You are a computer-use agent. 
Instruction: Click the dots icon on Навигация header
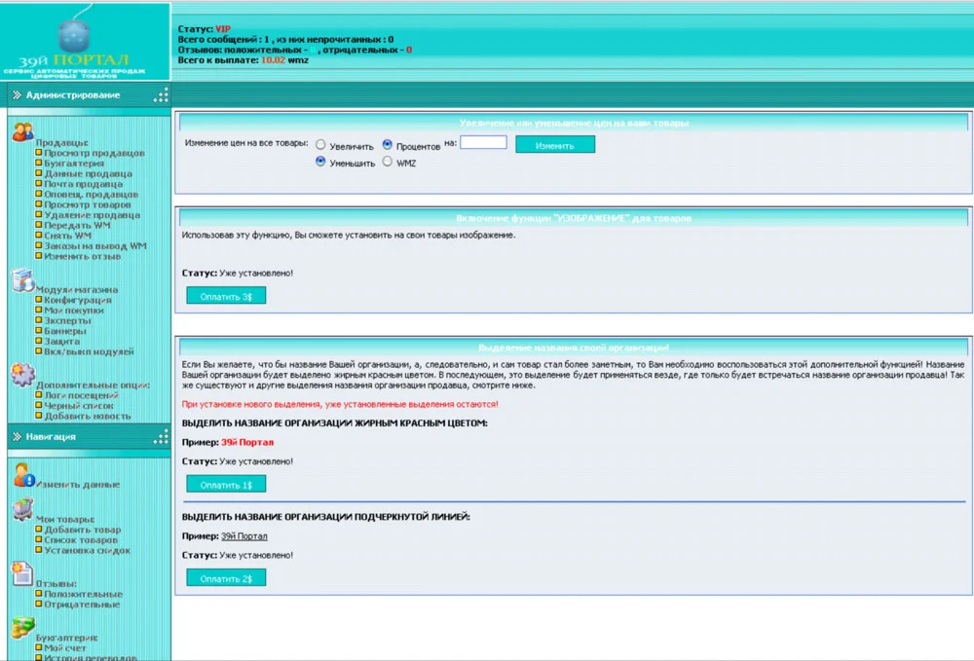tap(161, 437)
